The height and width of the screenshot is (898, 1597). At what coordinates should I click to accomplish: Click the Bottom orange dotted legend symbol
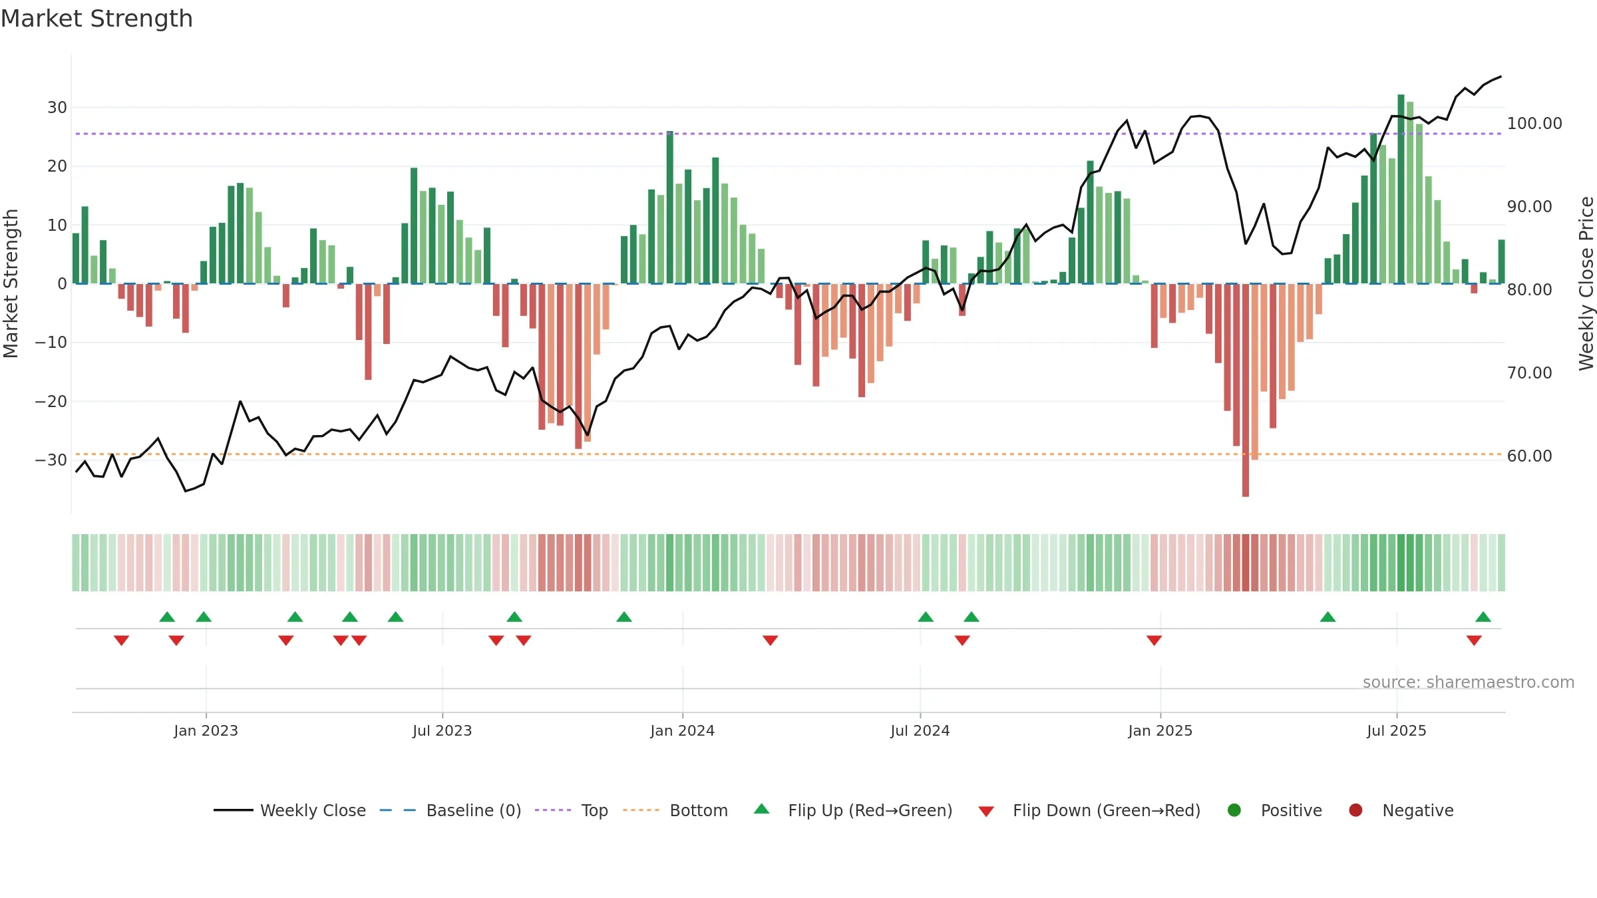click(x=641, y=810)
